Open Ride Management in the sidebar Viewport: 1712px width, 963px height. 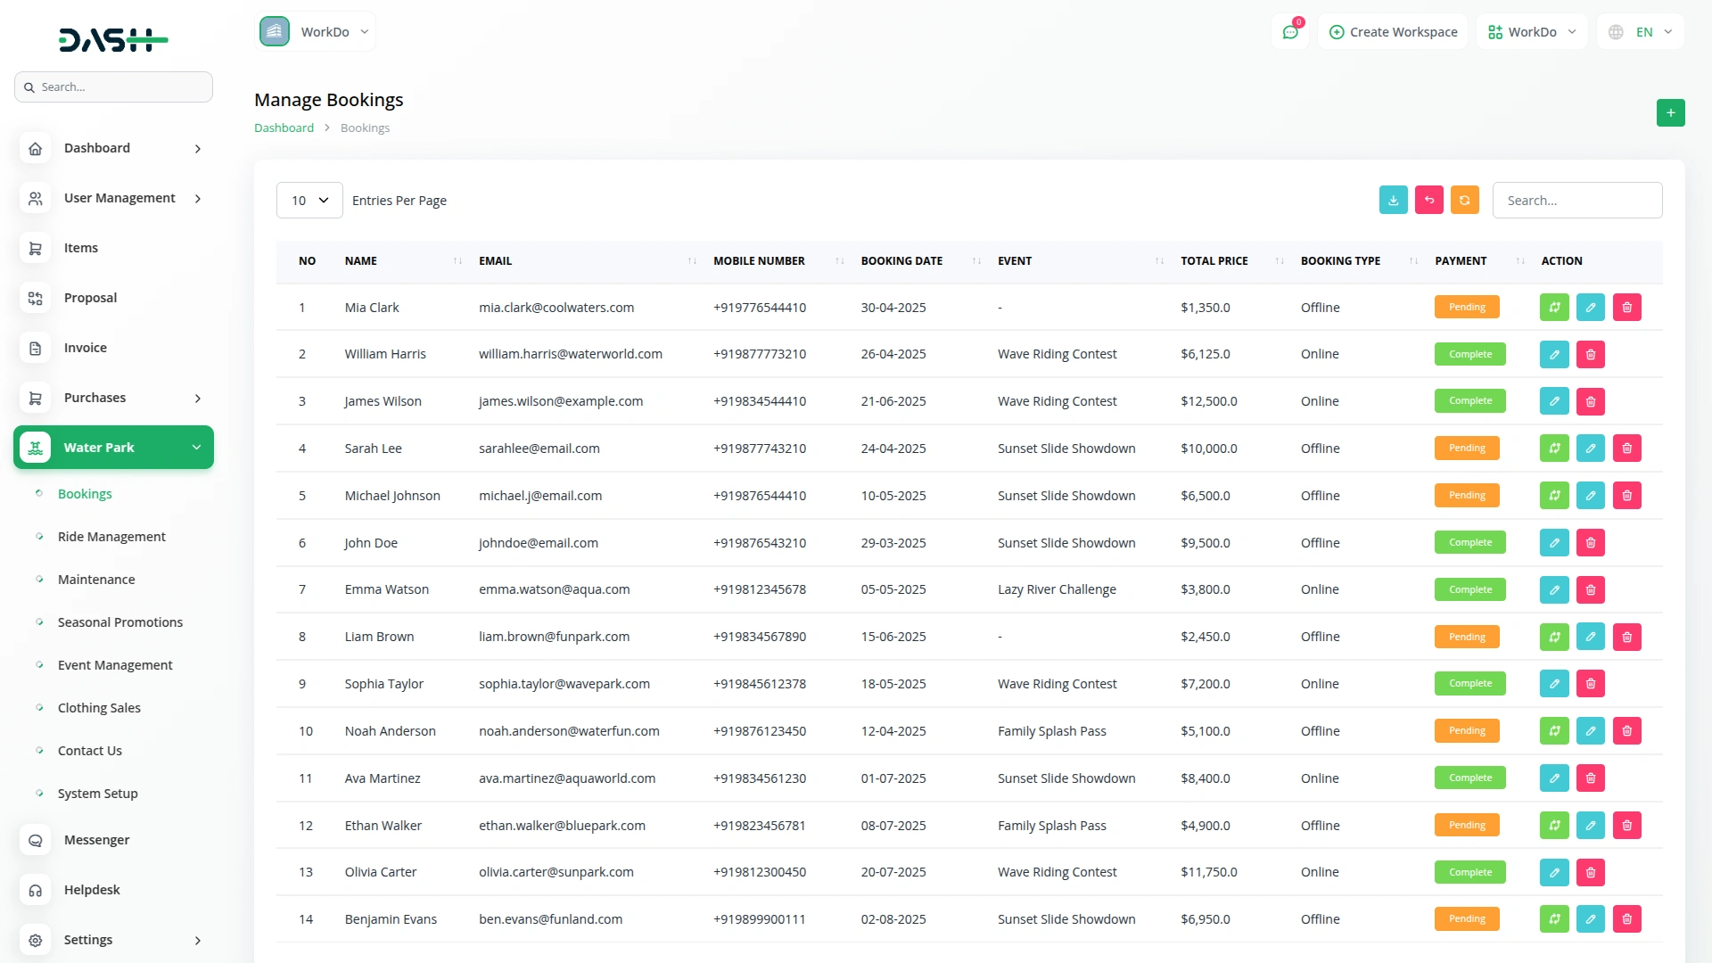(111, 537)
